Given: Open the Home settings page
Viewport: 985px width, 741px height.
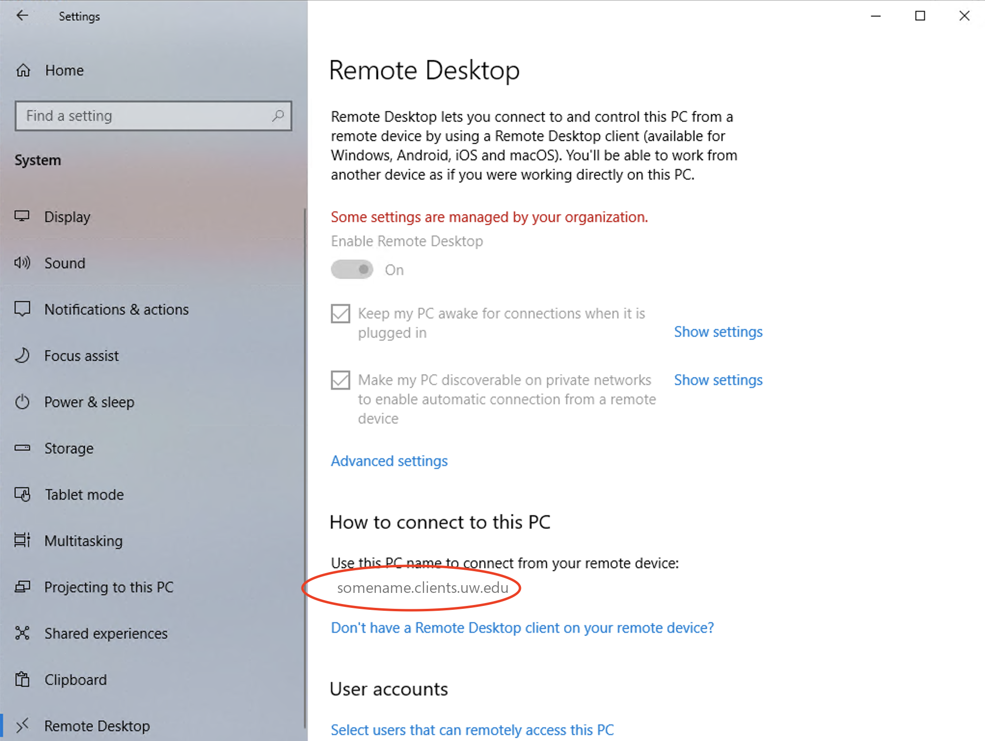Looking at the screenshot, I should pos(153,70).
